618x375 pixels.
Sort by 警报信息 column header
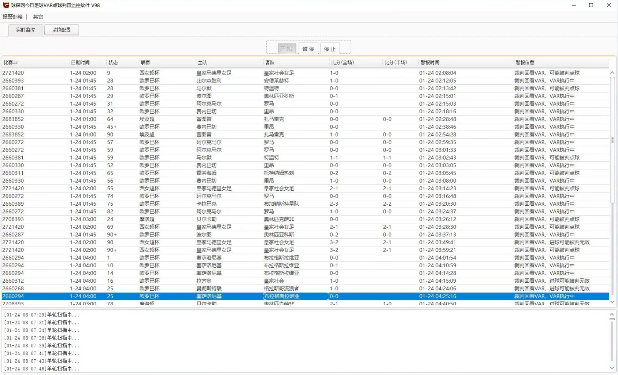[561, 63]
